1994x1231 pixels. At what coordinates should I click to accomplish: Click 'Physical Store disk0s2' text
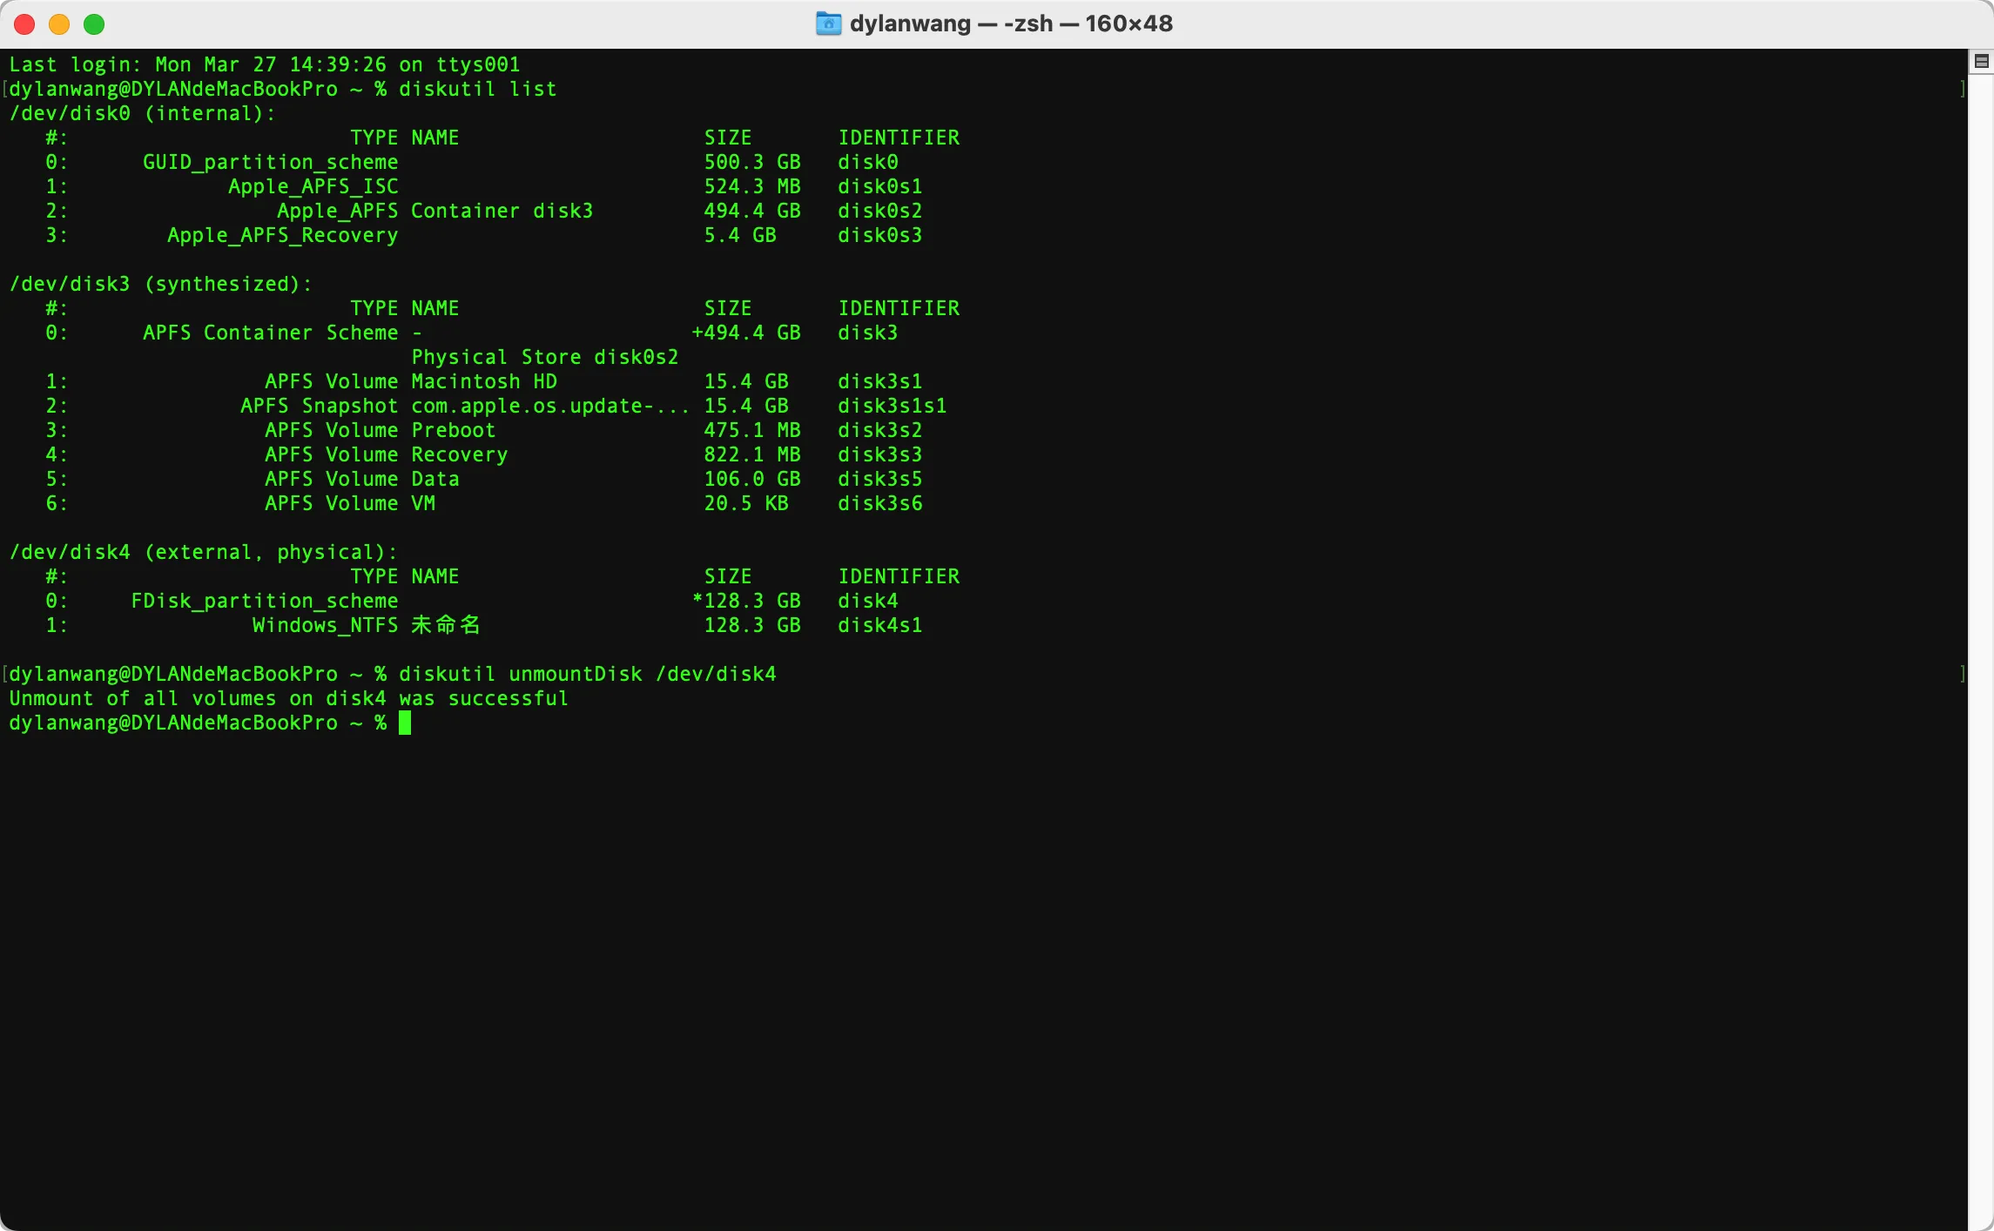544,357
